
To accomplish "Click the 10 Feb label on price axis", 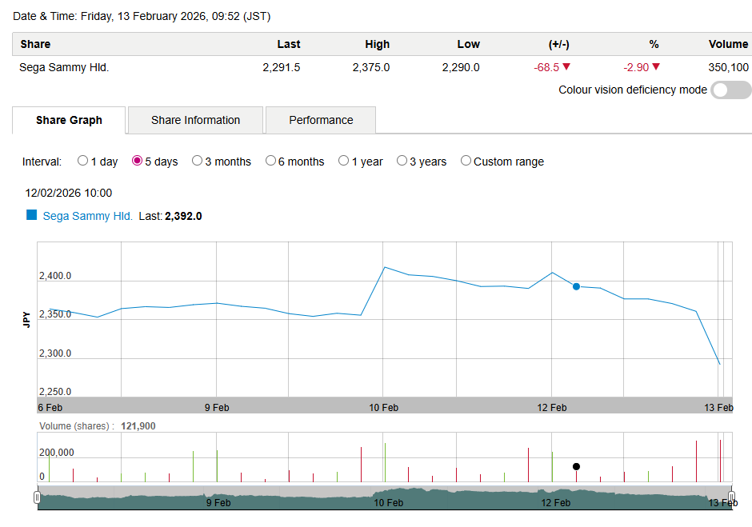I will pos(384,408).
